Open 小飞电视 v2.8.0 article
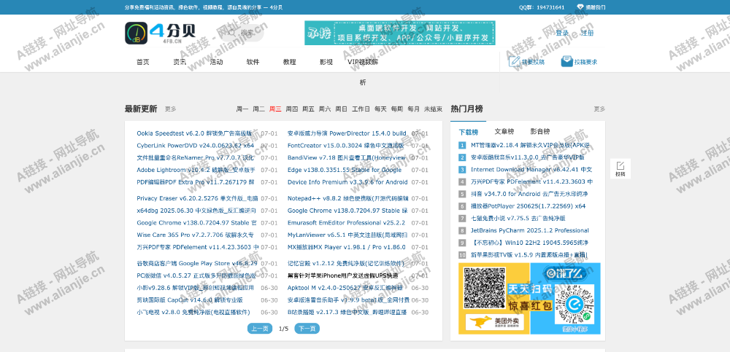The height and width of the screenshot is (352, 730). [193, 312]
